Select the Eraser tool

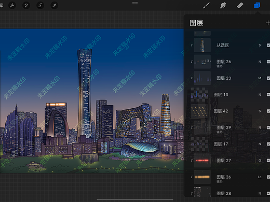(x=240, y=6)
